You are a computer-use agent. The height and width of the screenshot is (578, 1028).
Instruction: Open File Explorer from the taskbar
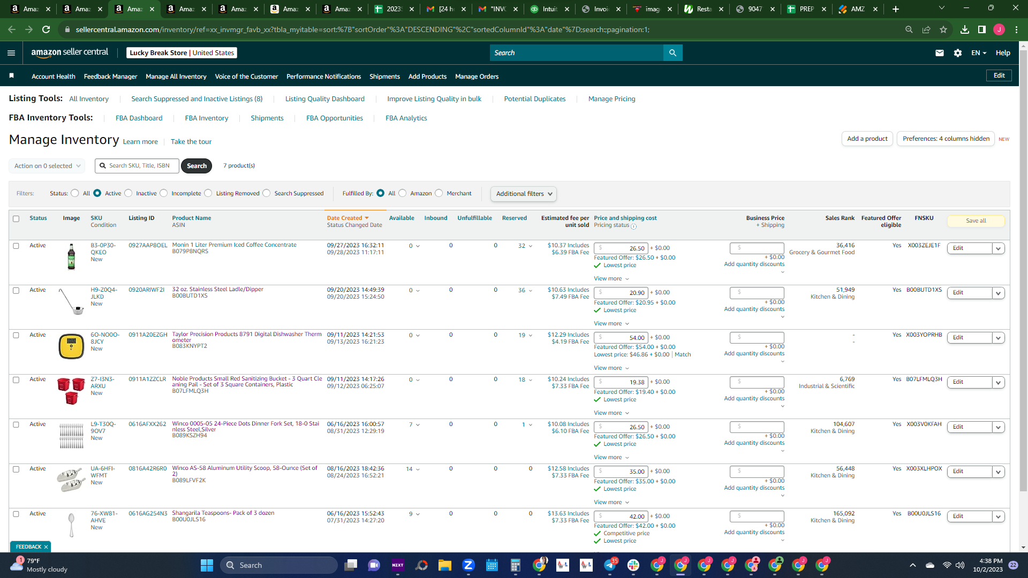click(445, 565)
